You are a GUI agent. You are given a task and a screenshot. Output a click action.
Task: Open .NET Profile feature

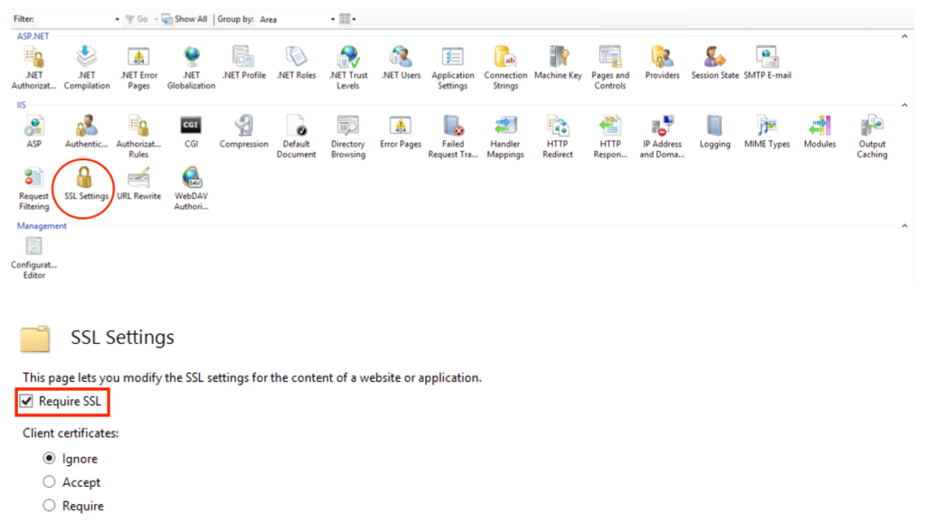[243, 63]
